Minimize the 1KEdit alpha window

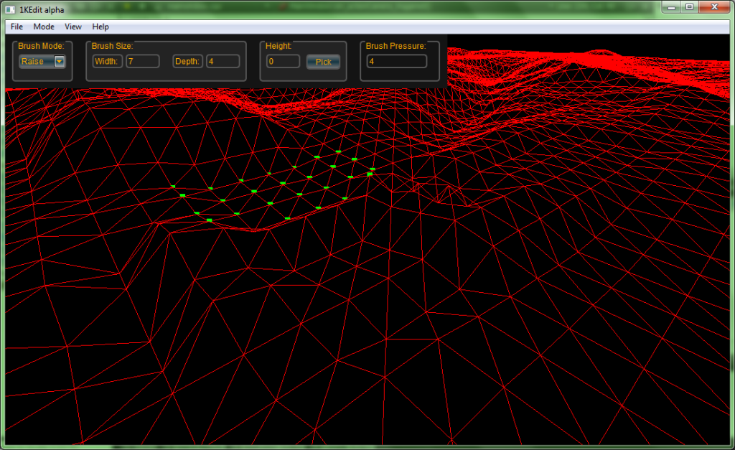(x=671, y=7)
